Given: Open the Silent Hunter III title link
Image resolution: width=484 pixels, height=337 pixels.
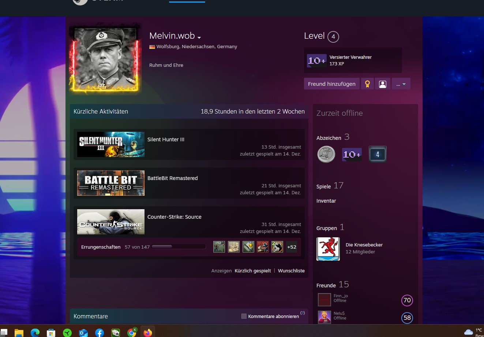Looking at the screenshot, I should [x=166, y=139].
